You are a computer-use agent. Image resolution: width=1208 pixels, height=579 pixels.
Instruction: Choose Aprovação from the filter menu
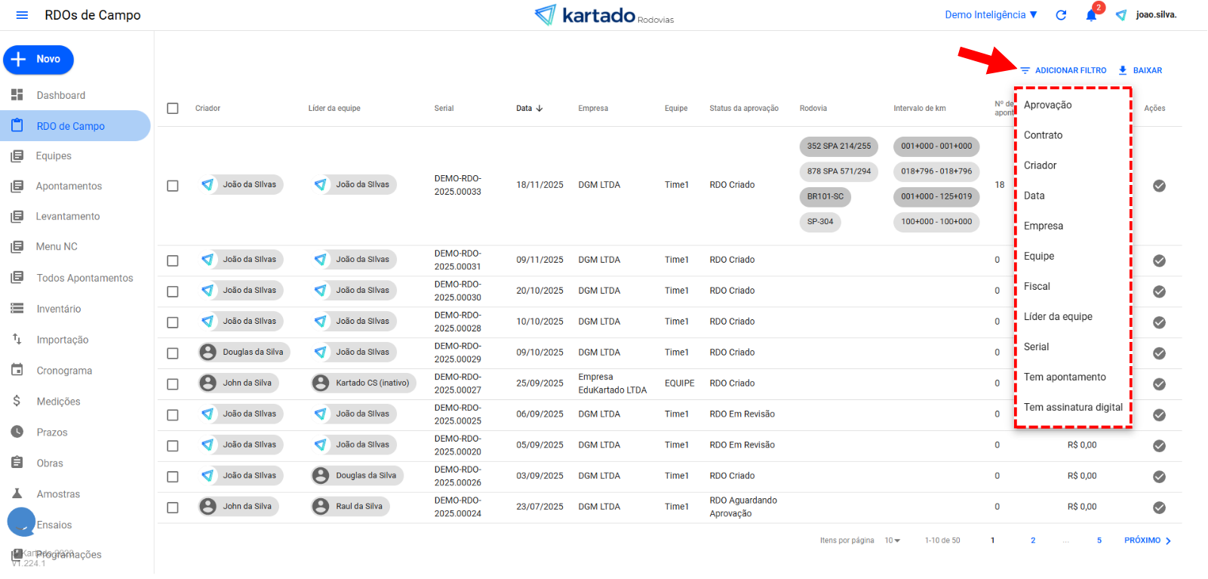pyautogui.click(x=1047, y=105)
